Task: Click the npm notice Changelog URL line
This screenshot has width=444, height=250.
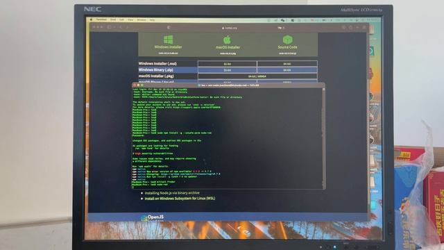Action: pyautogui.click(x=176, y=174)
